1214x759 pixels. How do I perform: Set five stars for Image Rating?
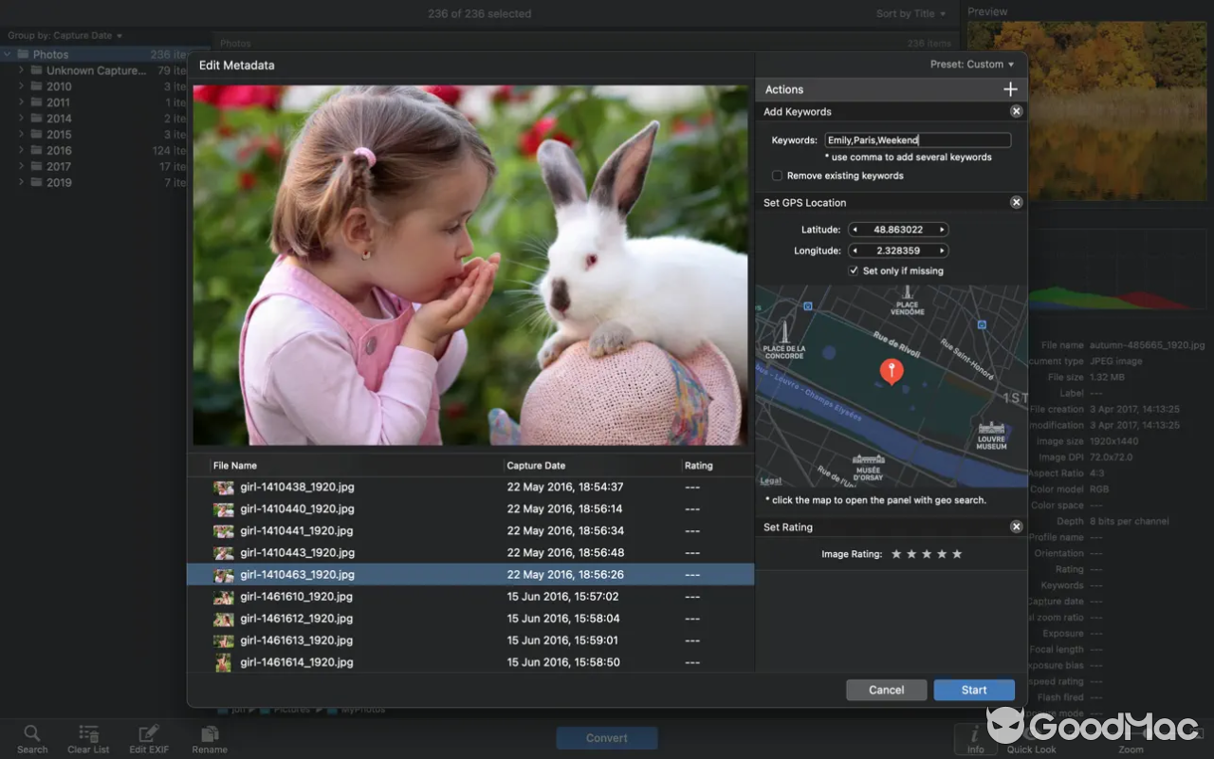tap(957, 554)
